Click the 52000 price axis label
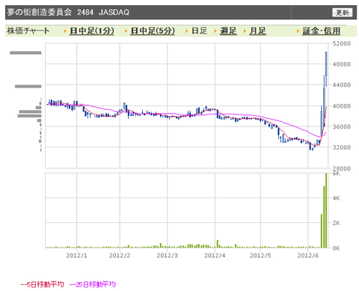This screenshot has width=359, height=291. click(342, 43)
